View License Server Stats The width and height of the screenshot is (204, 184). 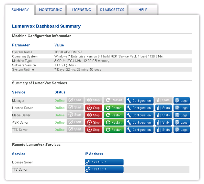[x=164, y=108]
